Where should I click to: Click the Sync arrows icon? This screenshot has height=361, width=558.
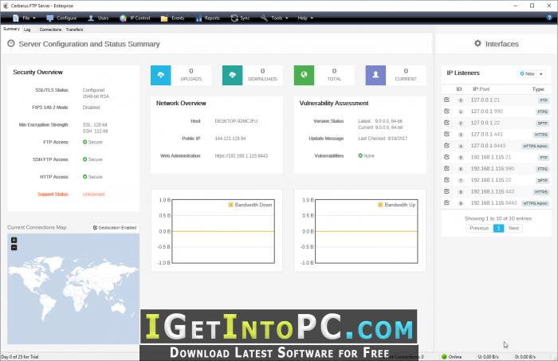[234, 18]
